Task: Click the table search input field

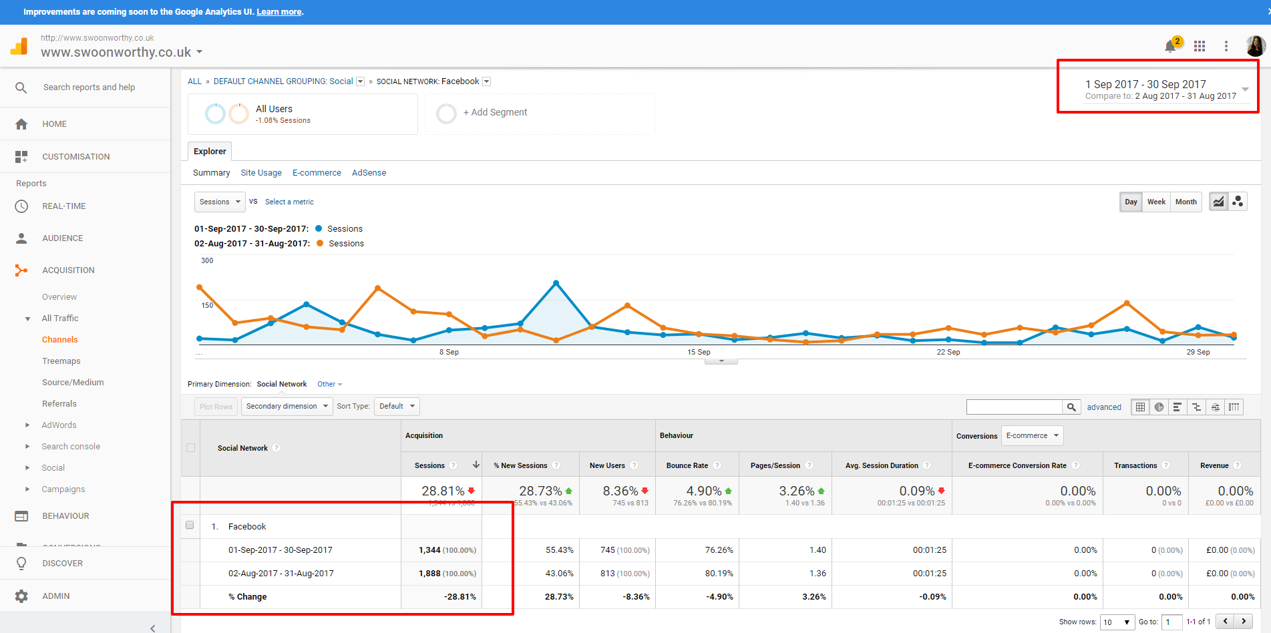Action: pos(1014,407)
